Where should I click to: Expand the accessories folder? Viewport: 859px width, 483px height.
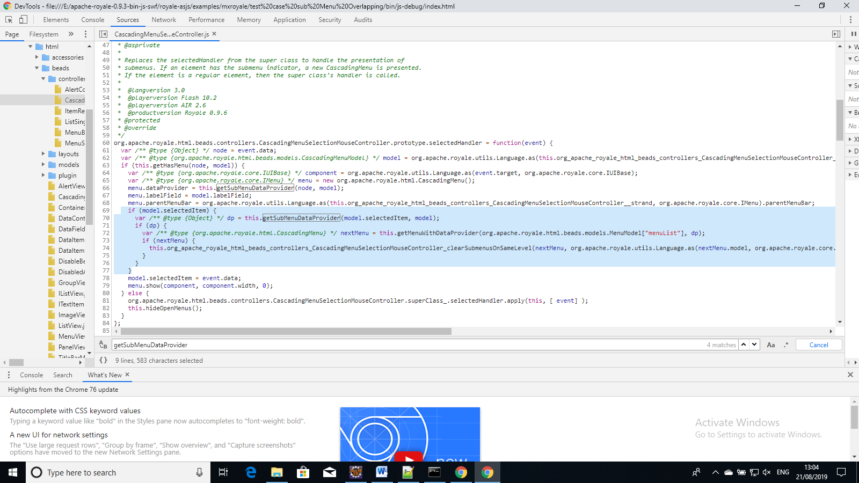point(37,57)
